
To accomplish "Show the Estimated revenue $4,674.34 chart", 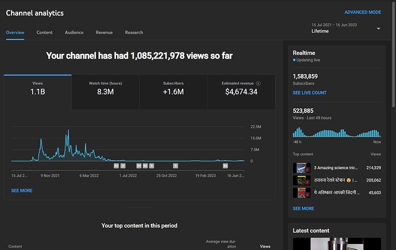I will (x=241, y=92).
